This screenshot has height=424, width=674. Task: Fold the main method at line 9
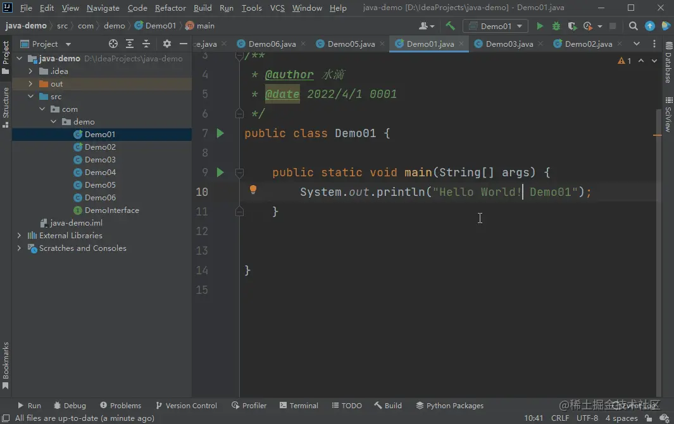pyautogui.click(x=239, y=173)
